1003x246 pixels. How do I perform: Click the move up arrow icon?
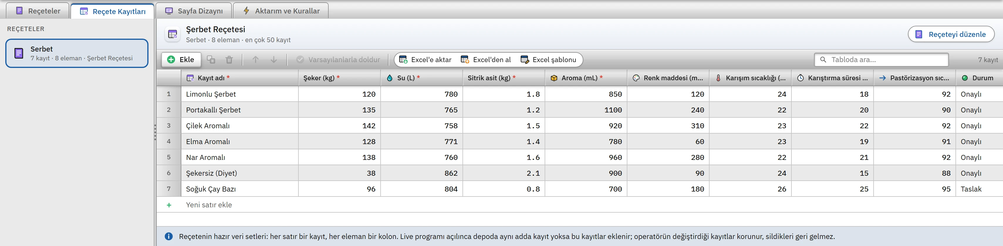(255, 59)
